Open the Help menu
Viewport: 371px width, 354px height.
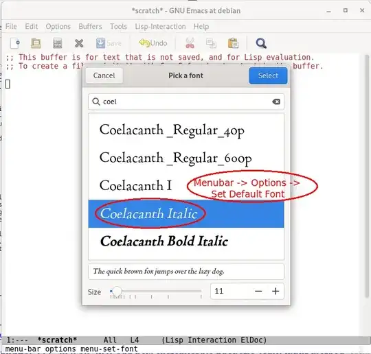201,26
